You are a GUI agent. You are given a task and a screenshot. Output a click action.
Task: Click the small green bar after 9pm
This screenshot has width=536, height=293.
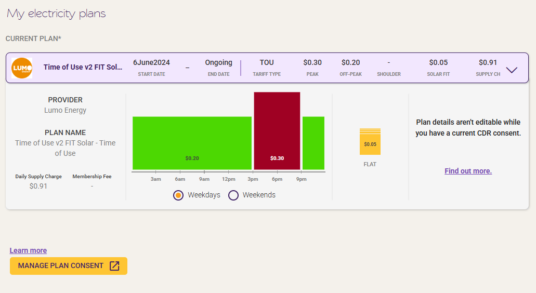(x=313, y=143)
